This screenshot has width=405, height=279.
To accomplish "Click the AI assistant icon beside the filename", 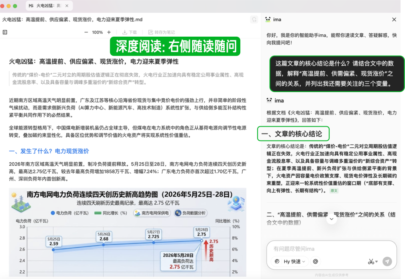I will click(254, 19).
